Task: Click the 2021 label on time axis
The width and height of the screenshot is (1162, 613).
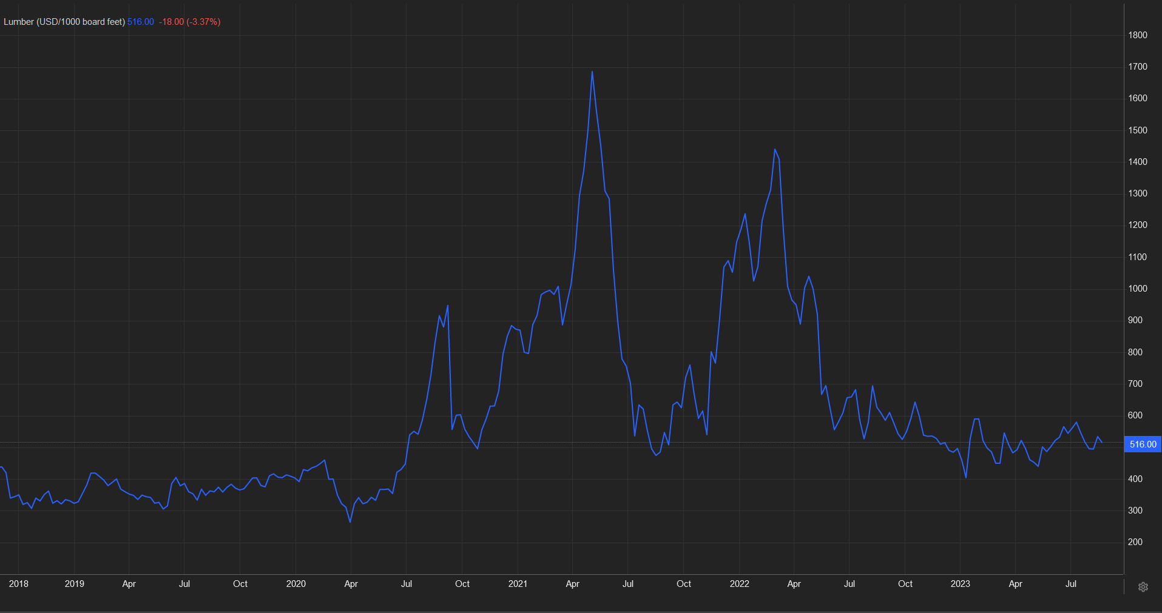Action: pyautogui.click(x=518, y=584)
